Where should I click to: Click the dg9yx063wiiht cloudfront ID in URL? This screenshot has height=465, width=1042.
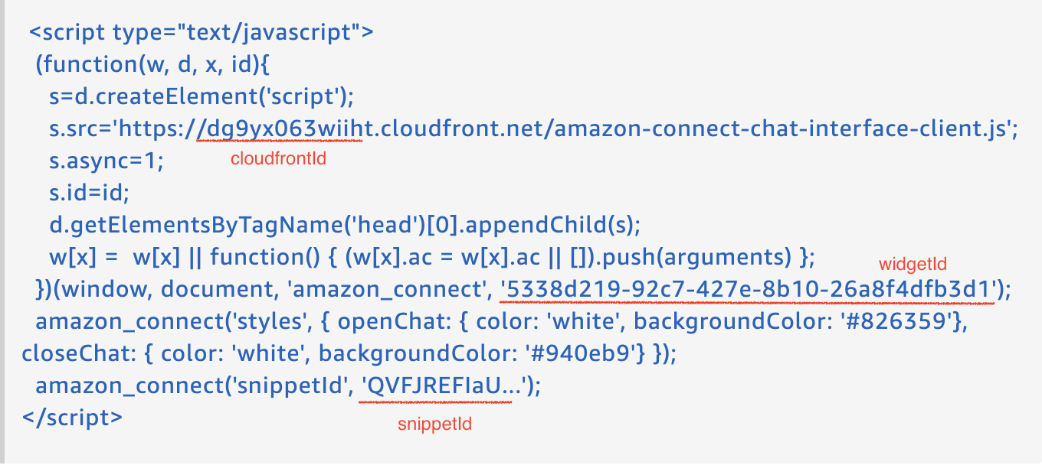click(x=280, y=130)
